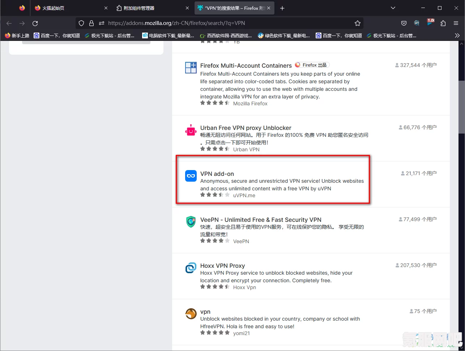The width and height of the screenshot is (465, 351).
Task: Click the extension icon with 1.00 badge
Action: tap(430, 22)
